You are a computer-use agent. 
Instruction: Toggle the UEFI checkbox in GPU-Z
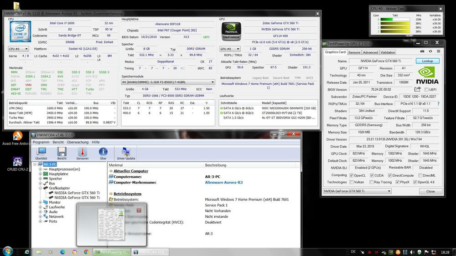coord(426,90)
